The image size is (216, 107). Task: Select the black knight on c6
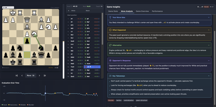(x=41, y=48)
